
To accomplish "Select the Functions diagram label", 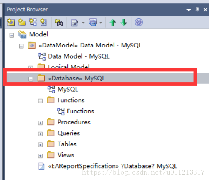I will tap(81, 111).
